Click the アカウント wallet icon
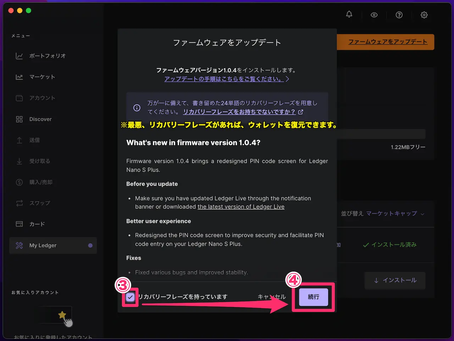Viewport: 454px width, 341px height. (x=19, y=98)
